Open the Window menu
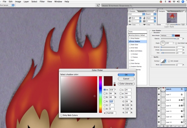This screenshot has width=187, height=128. pyautogui.click(x=58, y=2)
